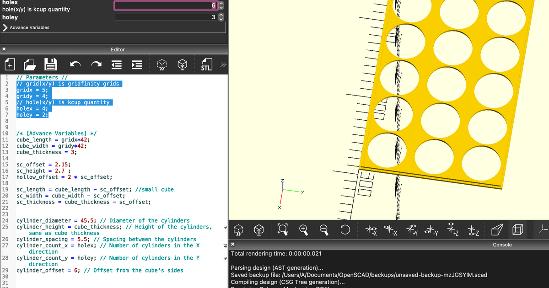The width and height of the screenshot is (549, 288).
Task: Unfold wrapped line 25 using the wrap arrow
Action: [x=225, y=227]
